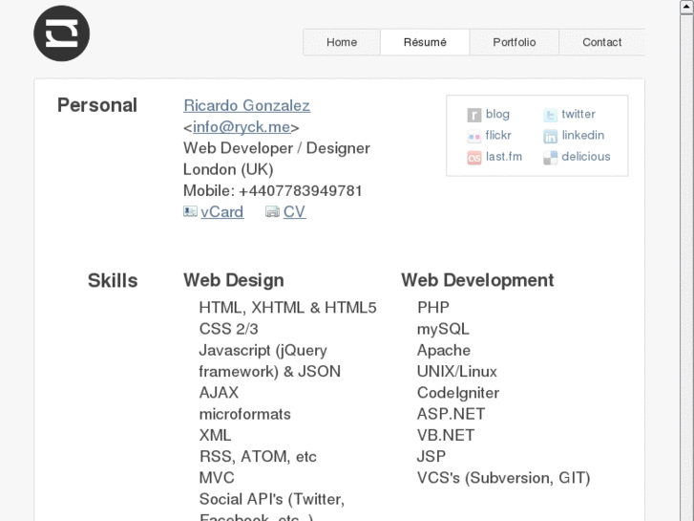Click the site logo icon
The image size is (694, 521).
pyautogui.click(x=62, y=33)
